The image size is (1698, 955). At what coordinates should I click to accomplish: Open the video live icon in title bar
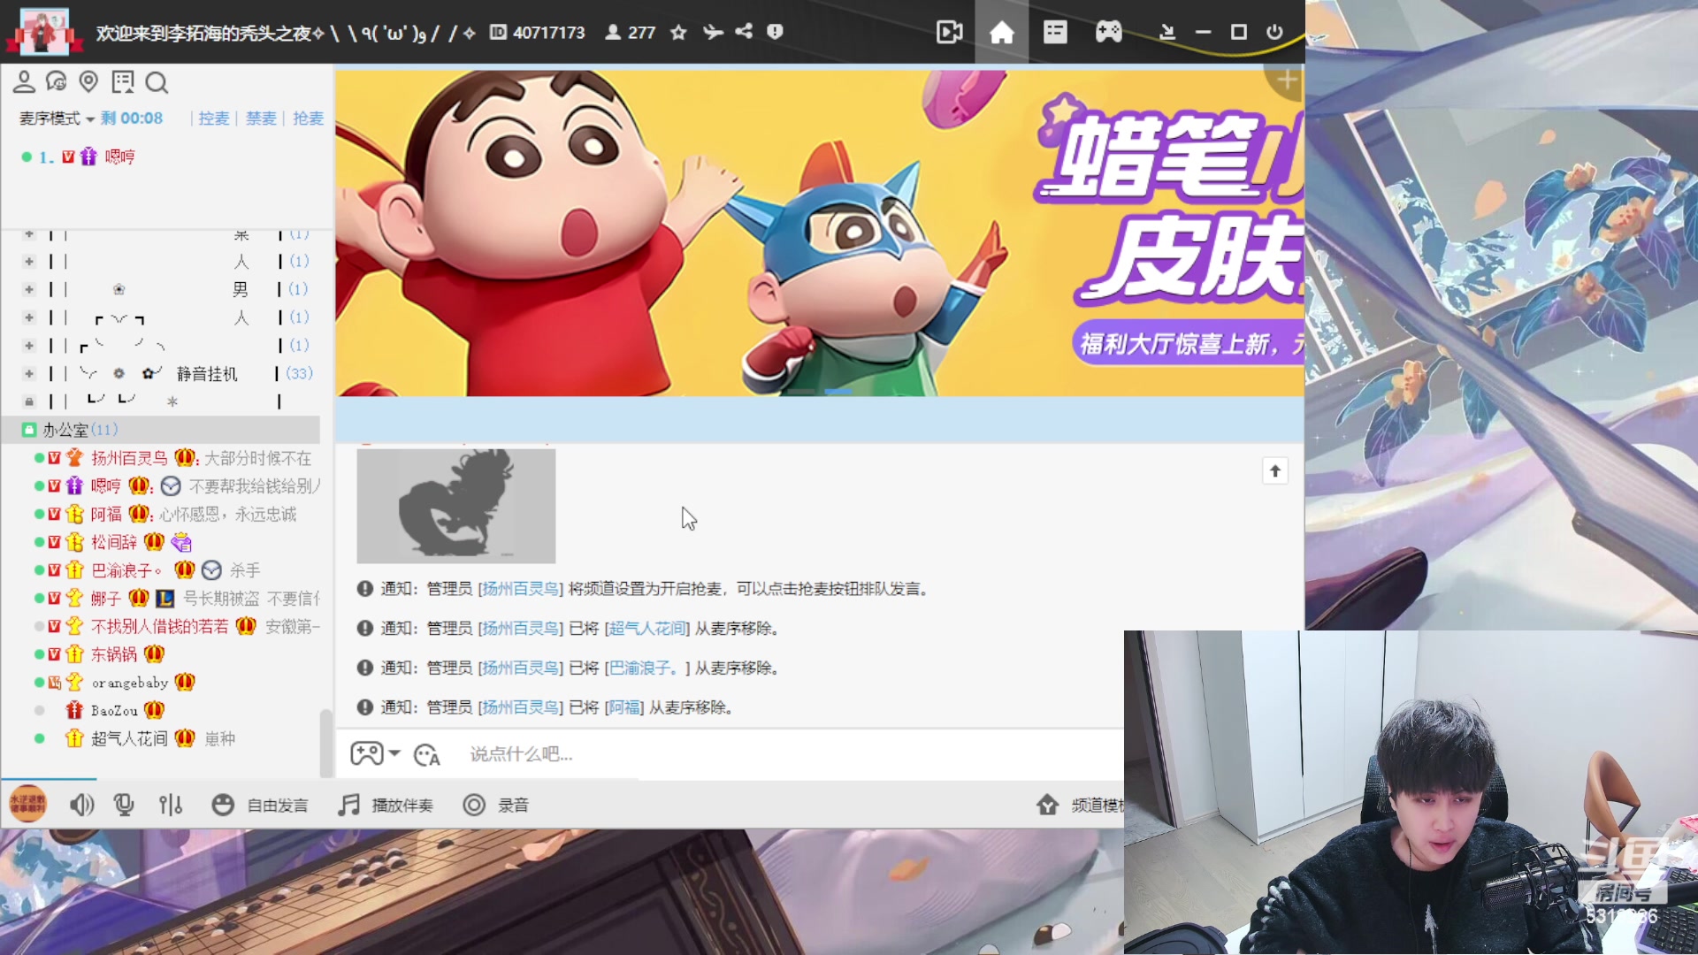[949, 33]
